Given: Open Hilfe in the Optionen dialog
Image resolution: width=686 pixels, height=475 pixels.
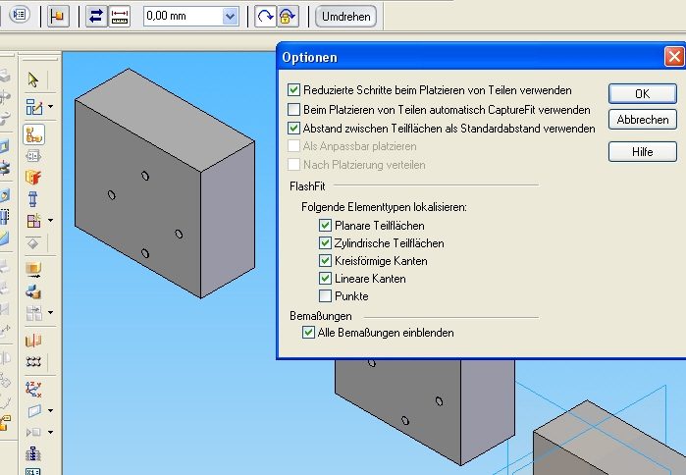Looking at the screenshot, I should tap(642, 152).
